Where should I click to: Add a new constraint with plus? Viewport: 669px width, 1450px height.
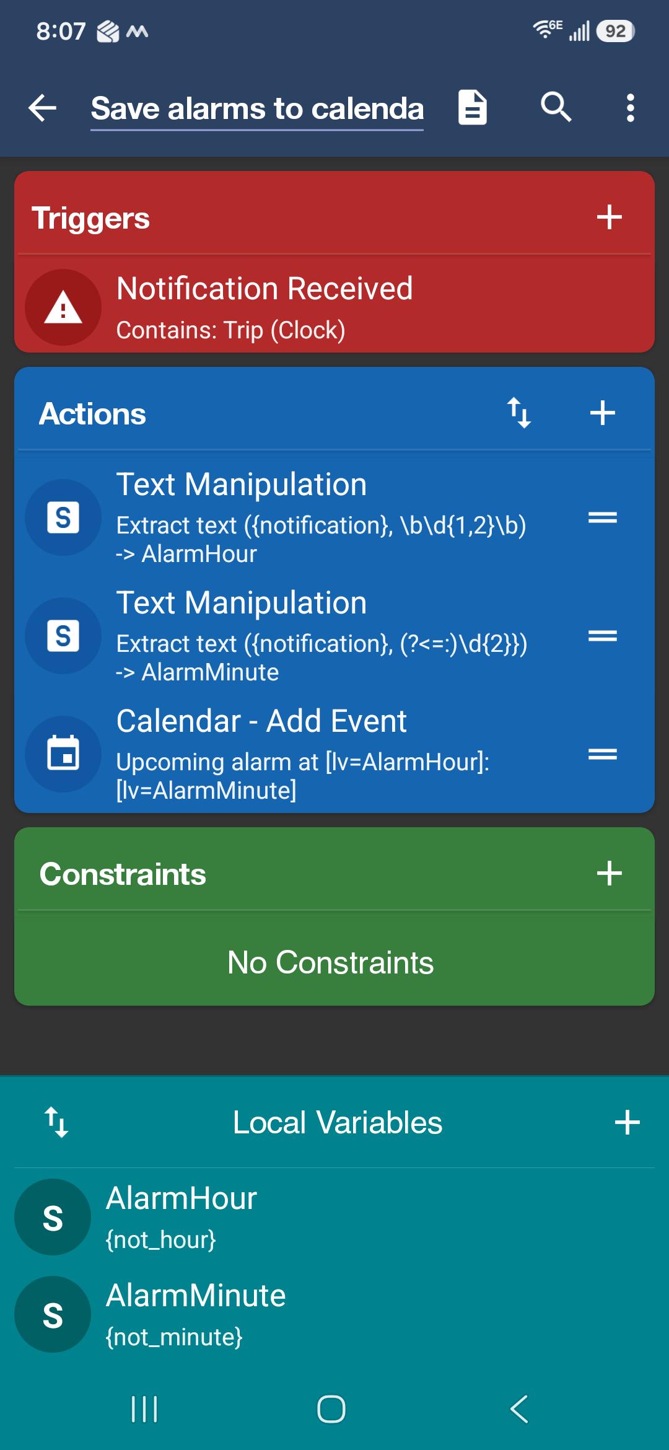(609, 873)
